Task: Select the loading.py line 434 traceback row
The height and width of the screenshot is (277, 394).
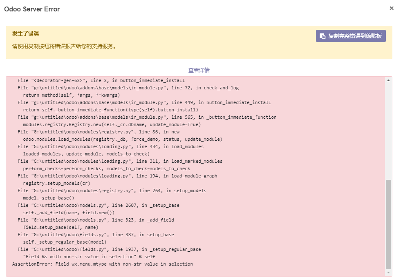Action: (x=111, y=146)
